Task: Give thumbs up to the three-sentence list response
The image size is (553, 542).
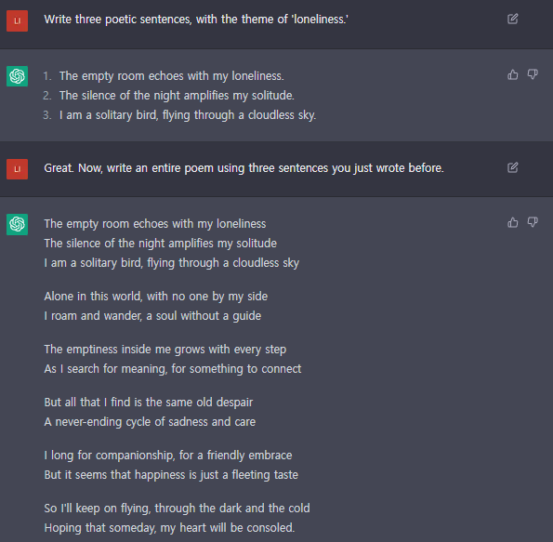Action: pyautogui.click(x=512, y=74)
